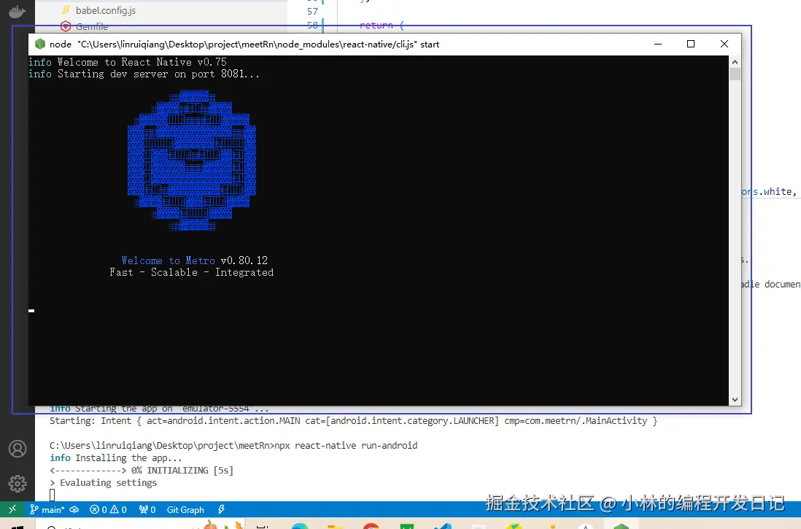Click the "Starting: Intent" line in VS Code terminal
This screenshot has width=801, height=529.
click(x=354, y=421)
